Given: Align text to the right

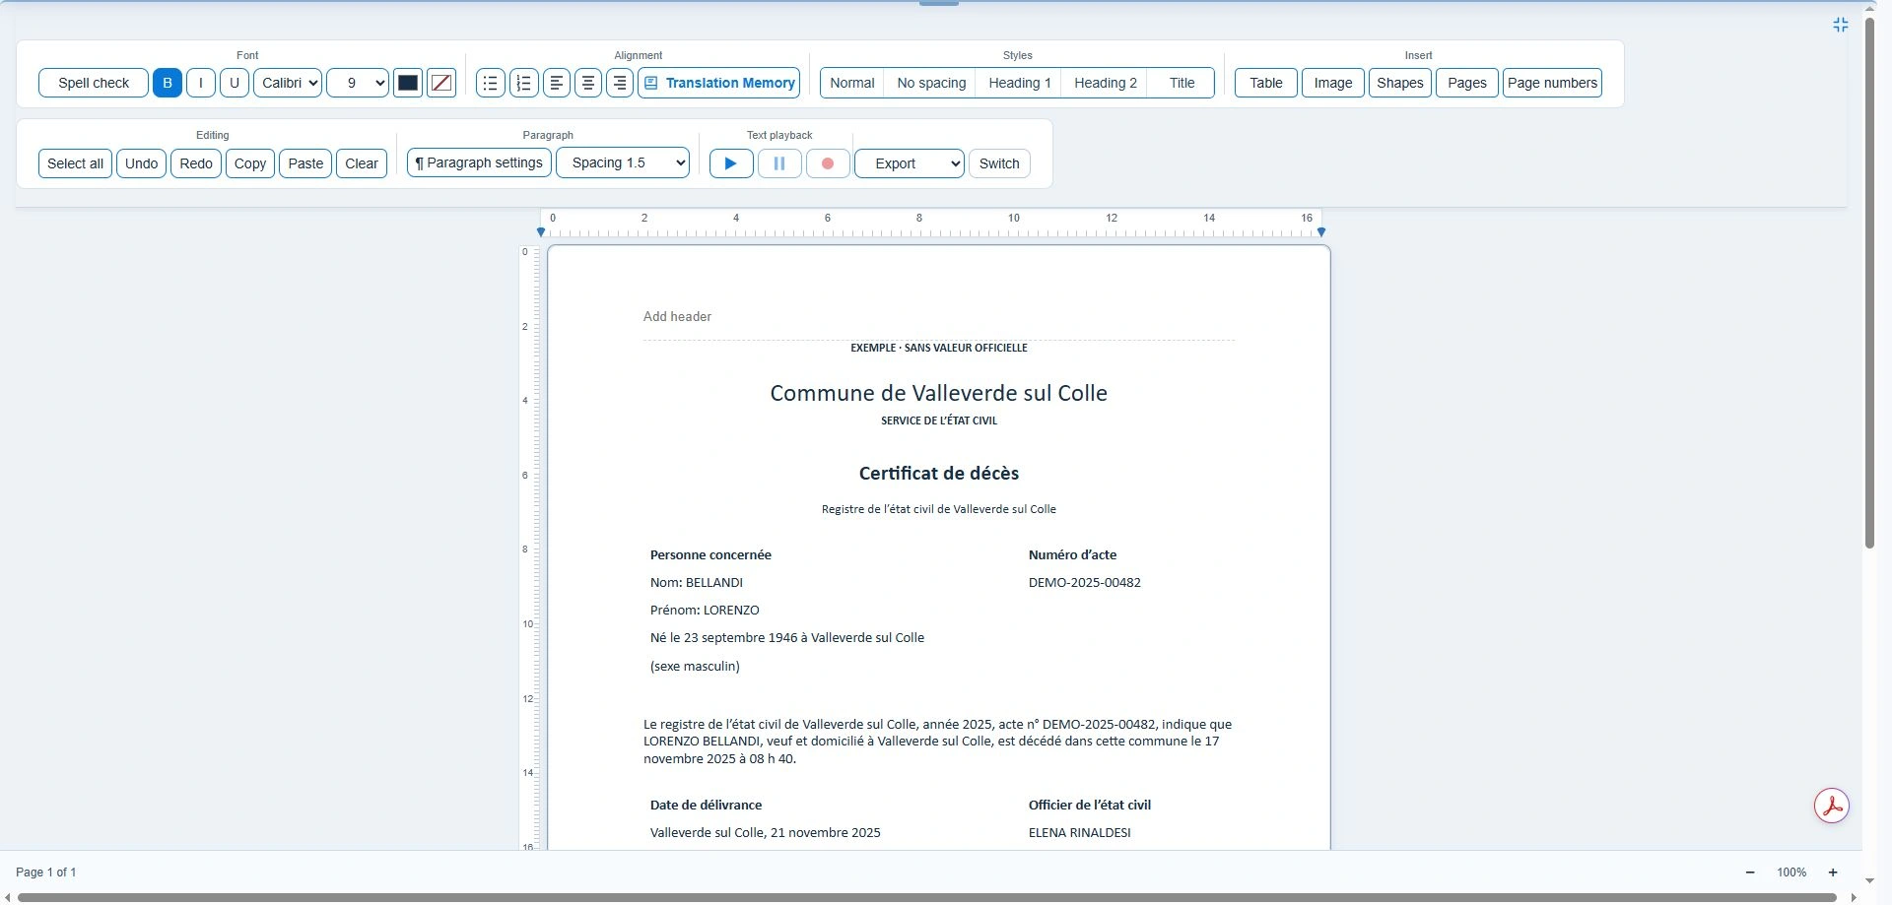Looking at the screenshot, I should pos(620,83).
